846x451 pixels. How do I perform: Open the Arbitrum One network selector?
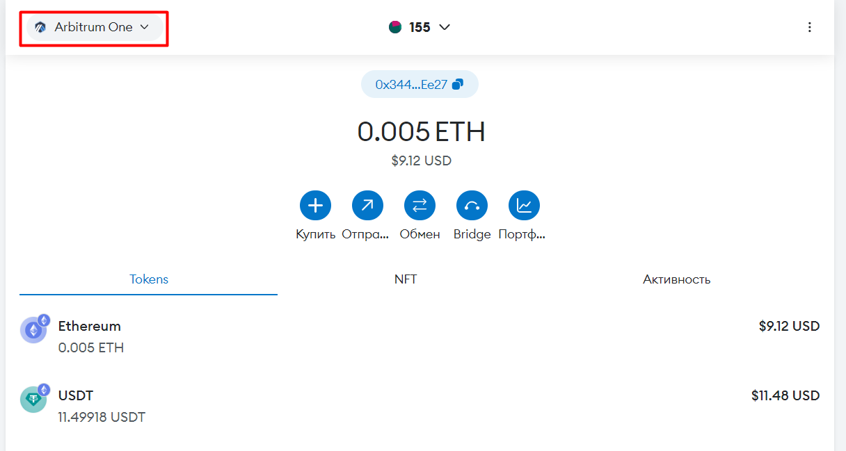coord(94,27)
